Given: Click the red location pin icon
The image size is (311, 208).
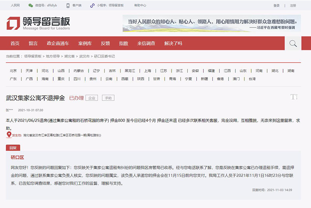Looking at the screenshot, I should coord(9,135).
